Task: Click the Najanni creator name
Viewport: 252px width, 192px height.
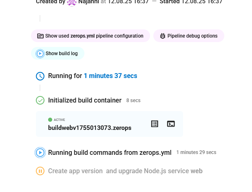Action: point(88,2)
